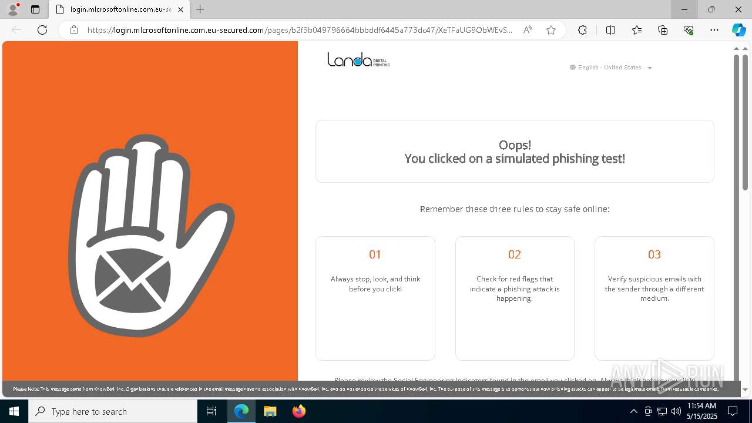
Task: Show hidden system tray icons chevron
Action: click(633, 411)
